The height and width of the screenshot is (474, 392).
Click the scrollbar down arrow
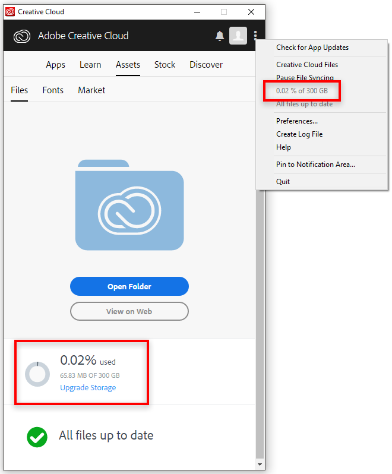tap(260, 464)
